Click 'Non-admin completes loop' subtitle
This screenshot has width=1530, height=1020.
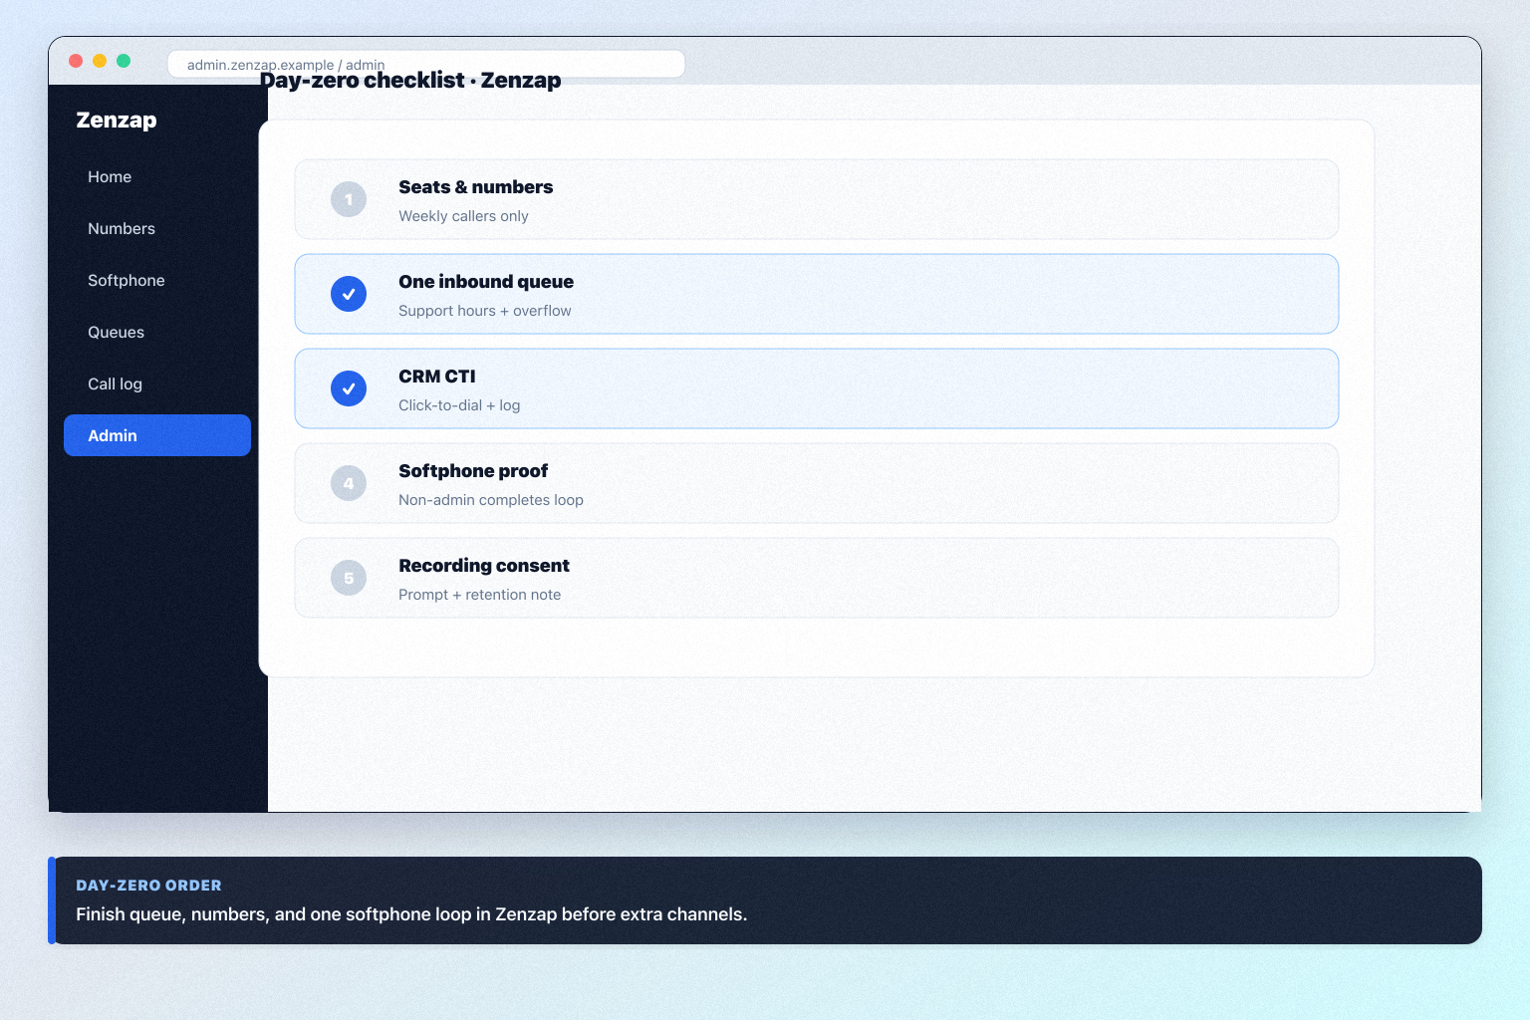[491, 500]
